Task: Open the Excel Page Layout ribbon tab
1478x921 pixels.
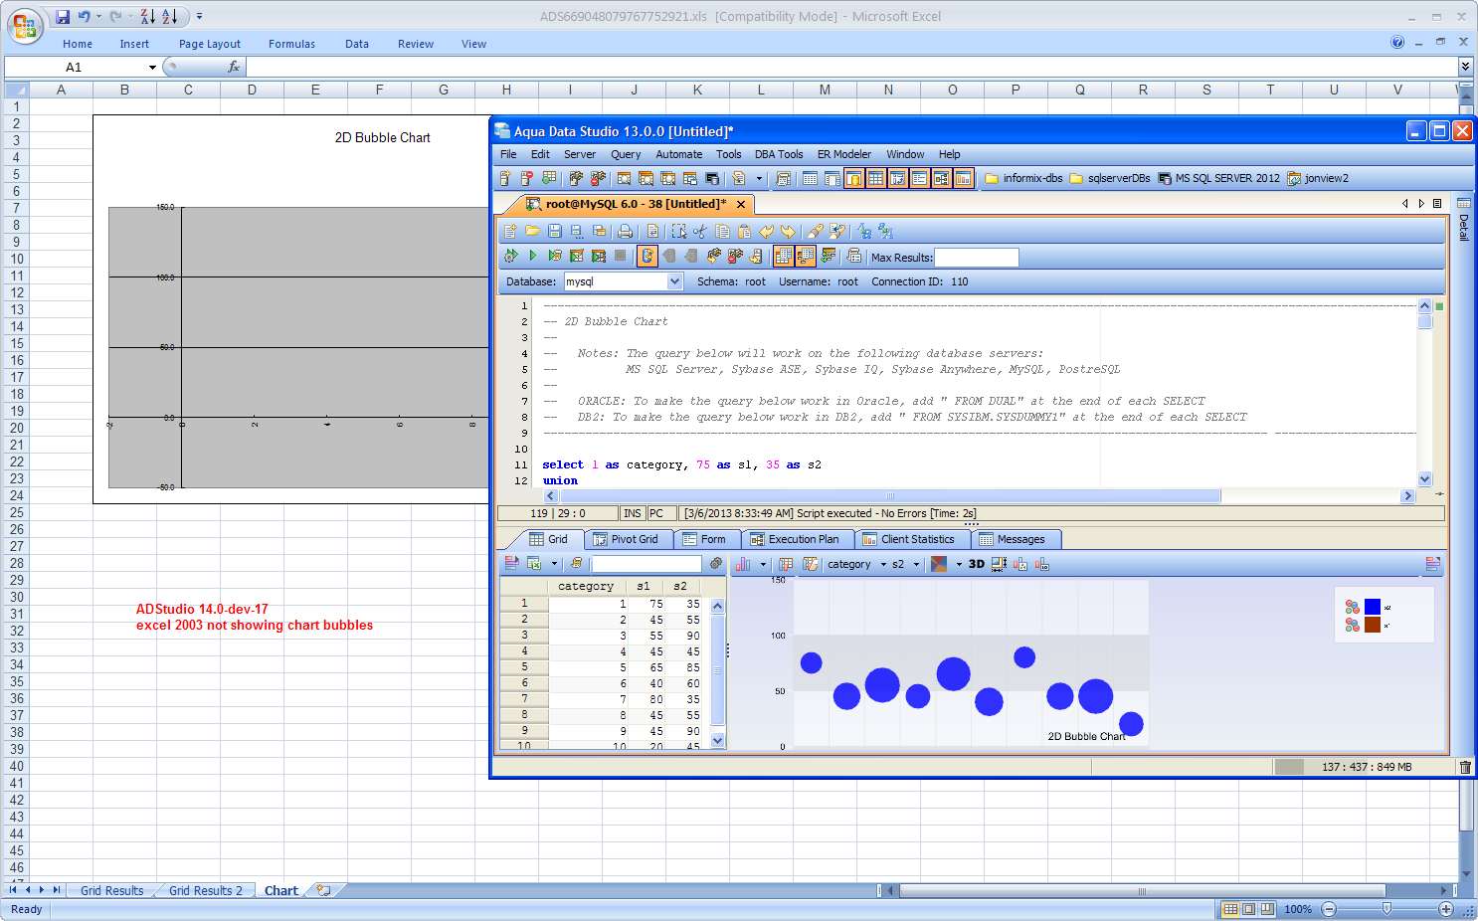Action: (x=210, y=44)
